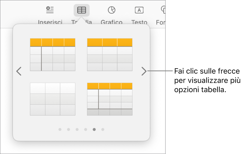
Task: Click the Grafico label in toolbar
Action: [112, 22]
